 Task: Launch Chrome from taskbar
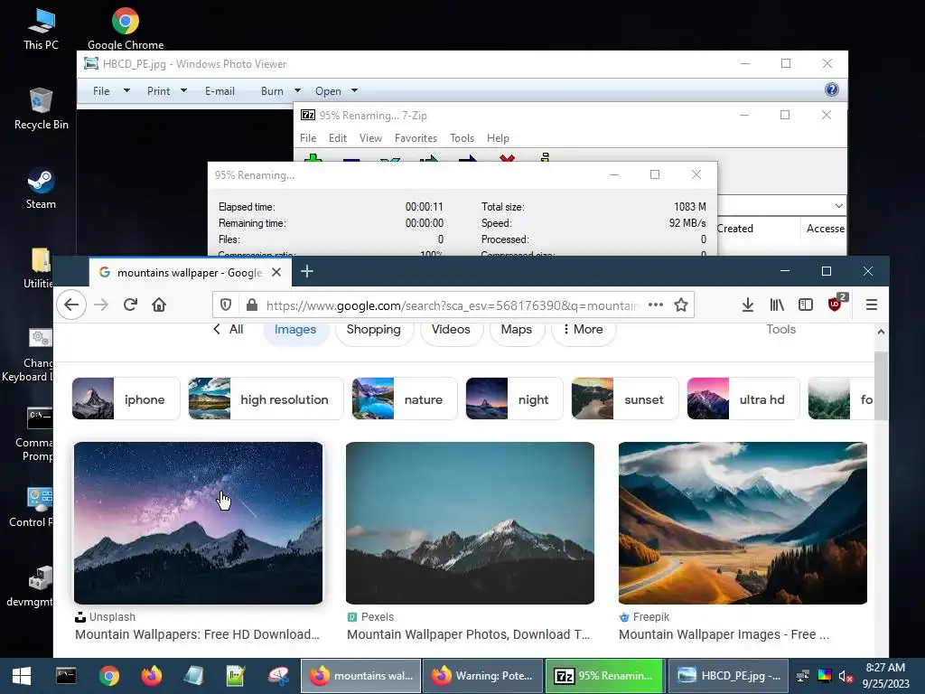coord(109,676)
